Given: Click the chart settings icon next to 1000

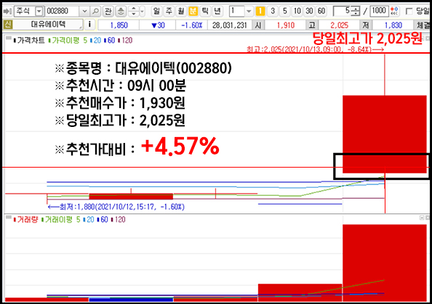Looking at the screenshot, I should [x=394, y=12].
